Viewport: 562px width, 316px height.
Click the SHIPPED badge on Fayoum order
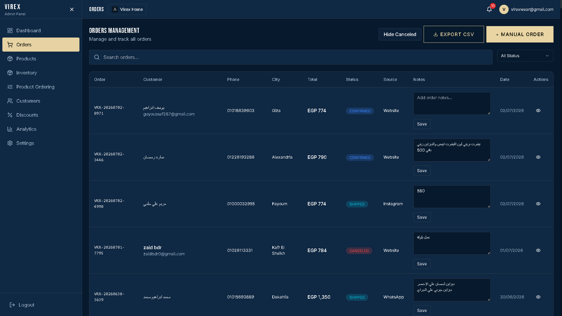(x=357, y=204)
